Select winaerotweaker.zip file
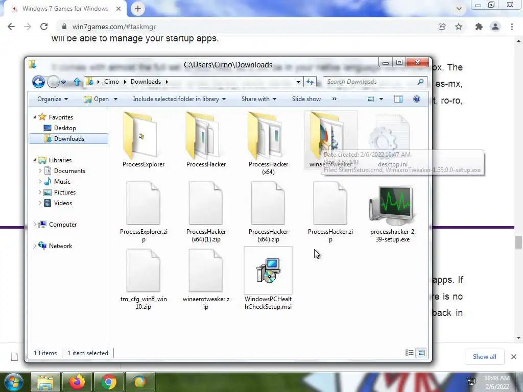Image resolution: width=523 pixels, height=392 pixels. [x=206, y=279]
